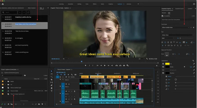Open 1/2 playback resolution dropdown

141,59
